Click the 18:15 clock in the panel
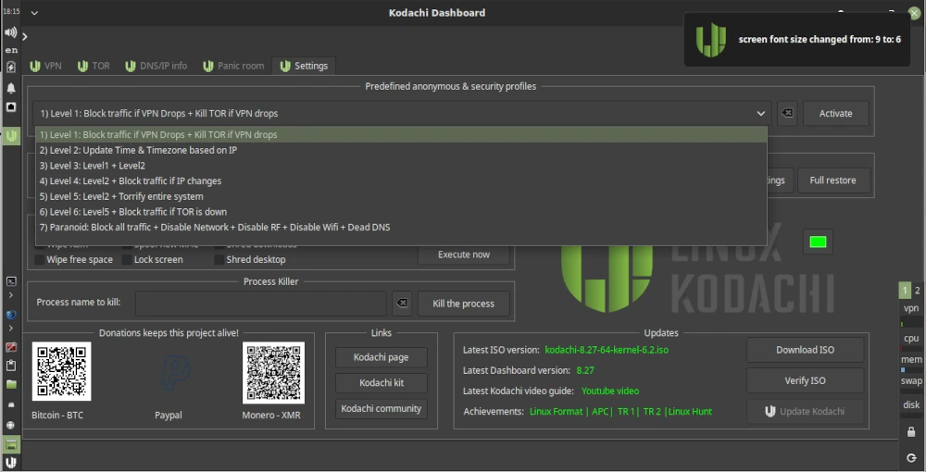The height and width of the screenshot is (472, 926). coord(11,11)
